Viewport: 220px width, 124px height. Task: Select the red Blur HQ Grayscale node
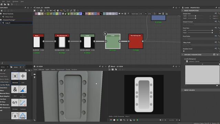pos(136,41)
